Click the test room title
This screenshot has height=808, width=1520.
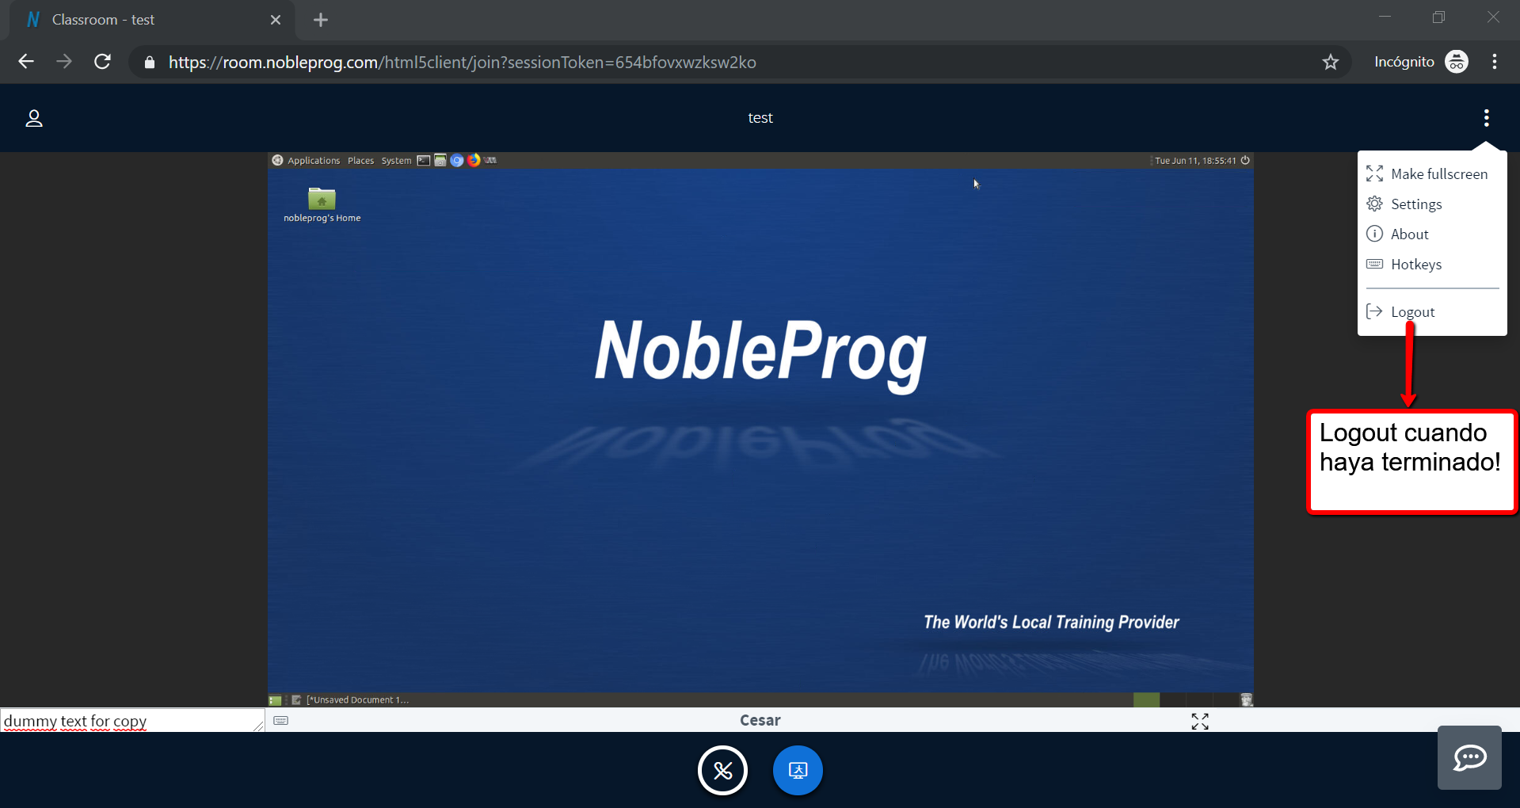[x=760, y=118]
